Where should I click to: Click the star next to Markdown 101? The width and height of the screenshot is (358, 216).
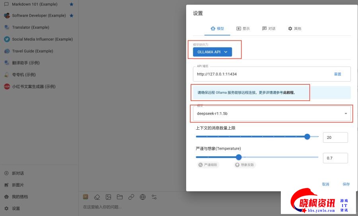[x=72, y=4]
